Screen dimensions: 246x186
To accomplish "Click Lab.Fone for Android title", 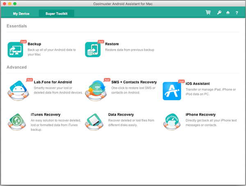I will tap(53, 82).
